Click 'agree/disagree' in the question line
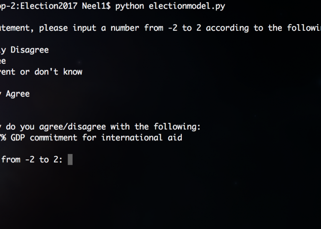The image size is (321, 229). click(73, 127)
